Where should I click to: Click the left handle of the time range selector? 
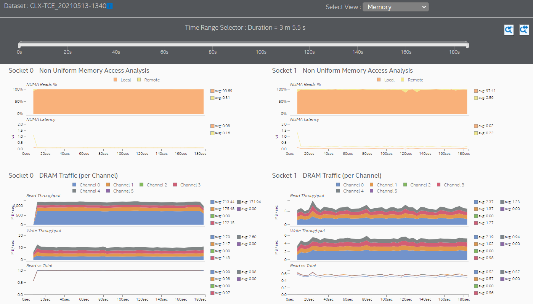(x=19, y=45)
